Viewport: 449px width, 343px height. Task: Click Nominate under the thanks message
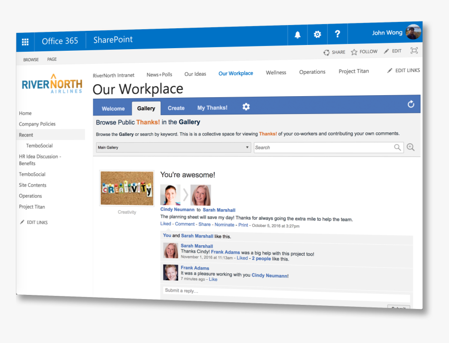click(x=224, y=224)
